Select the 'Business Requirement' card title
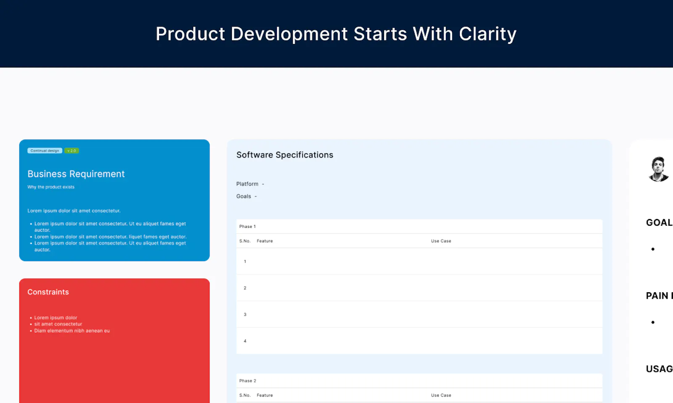673x403 pixels. coord(76,174)
